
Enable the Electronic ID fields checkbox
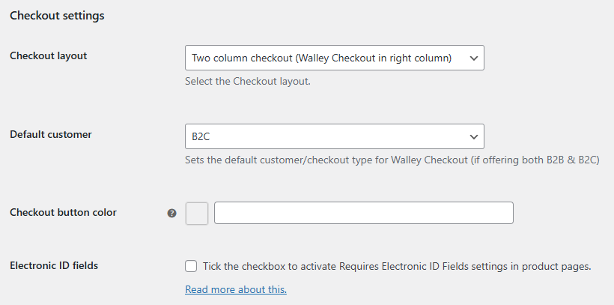192,266
